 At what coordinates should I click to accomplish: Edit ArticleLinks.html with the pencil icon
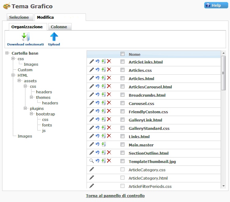(91, 62)
